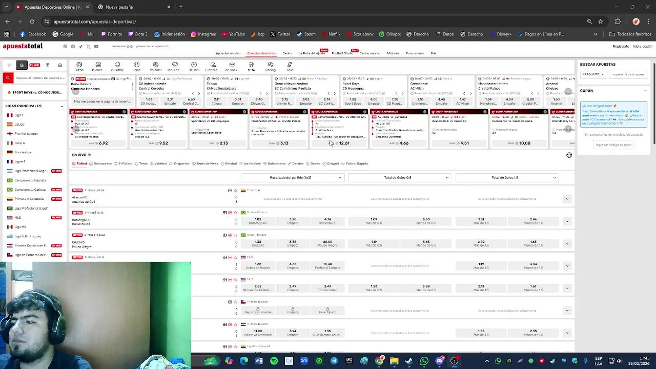Click the Ingresar código de reserva field
The height and width of the screenshot is (369, 656).
tap(613, 145)
